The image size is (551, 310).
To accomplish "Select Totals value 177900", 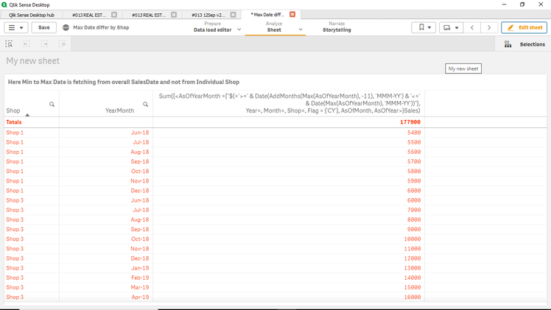I will [410, 122].
